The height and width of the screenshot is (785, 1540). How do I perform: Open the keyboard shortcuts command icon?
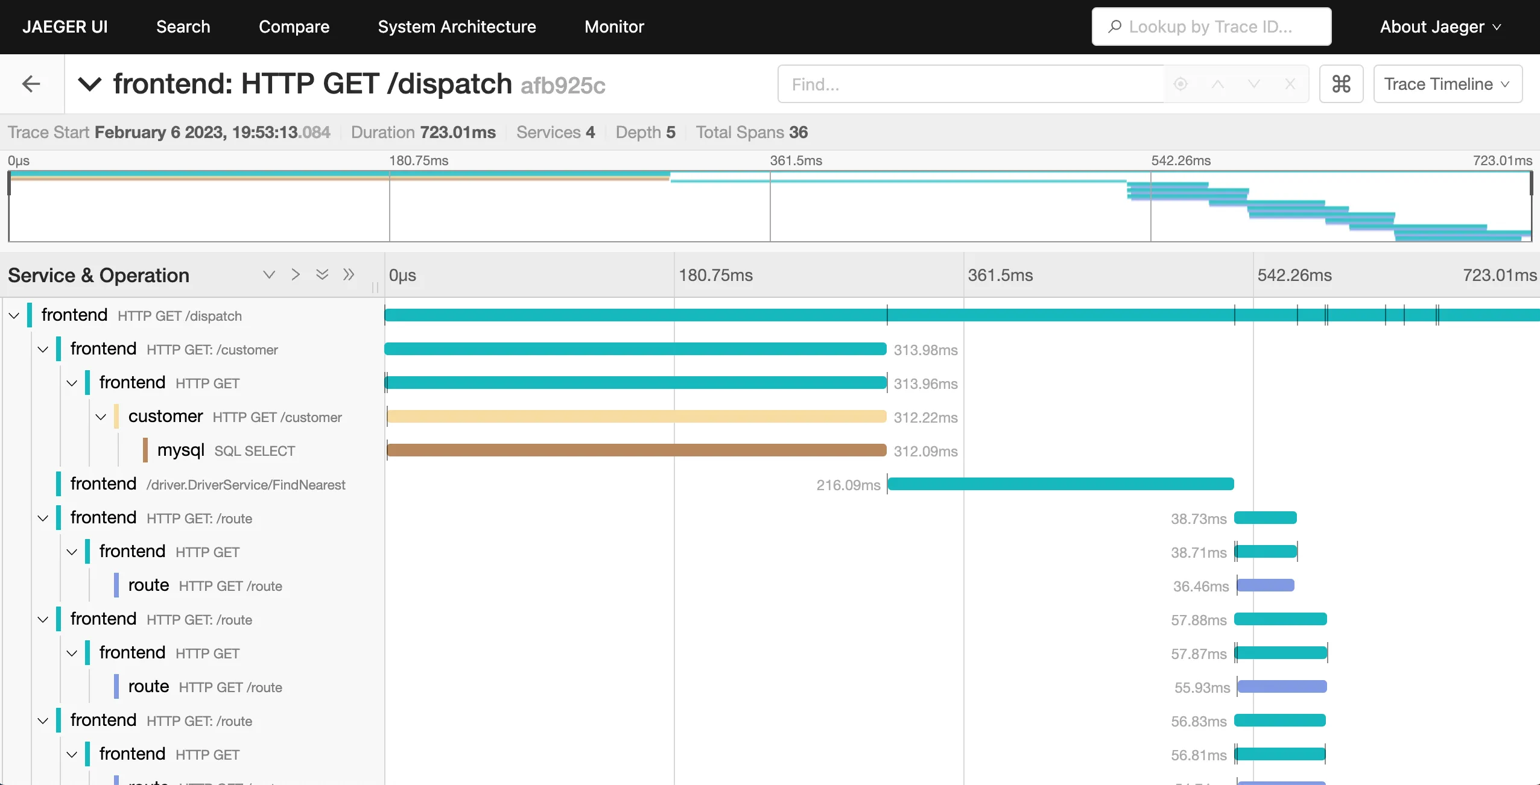(1341, 84)
